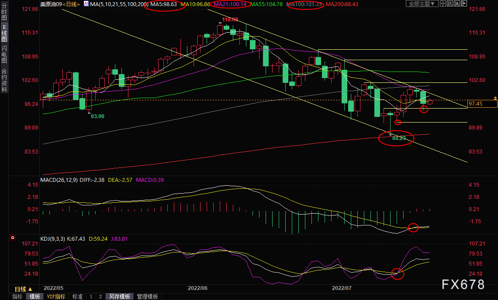This screenshot has width=498, height=300.
Task: Click the current price tag 97.45
Action: coord(482,104)
